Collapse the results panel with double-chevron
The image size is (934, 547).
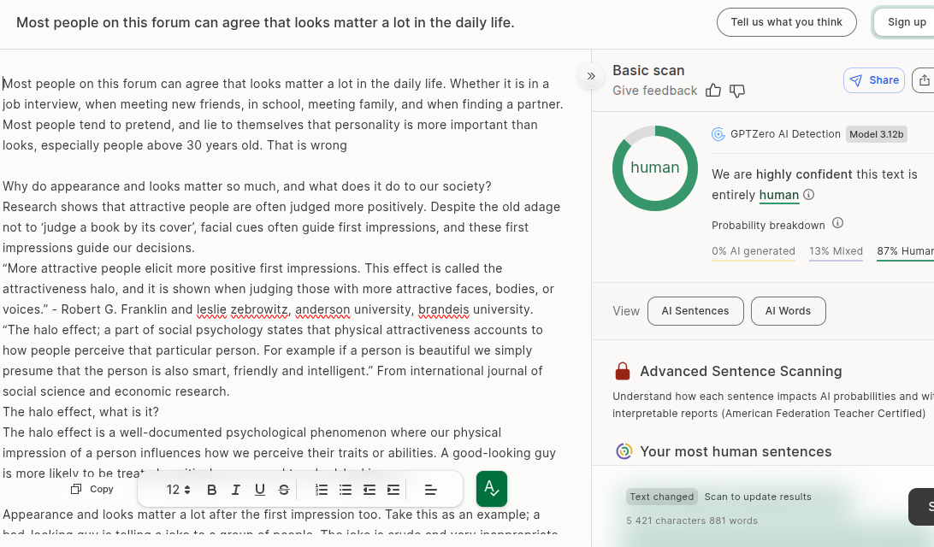click(x=591, y=76)
